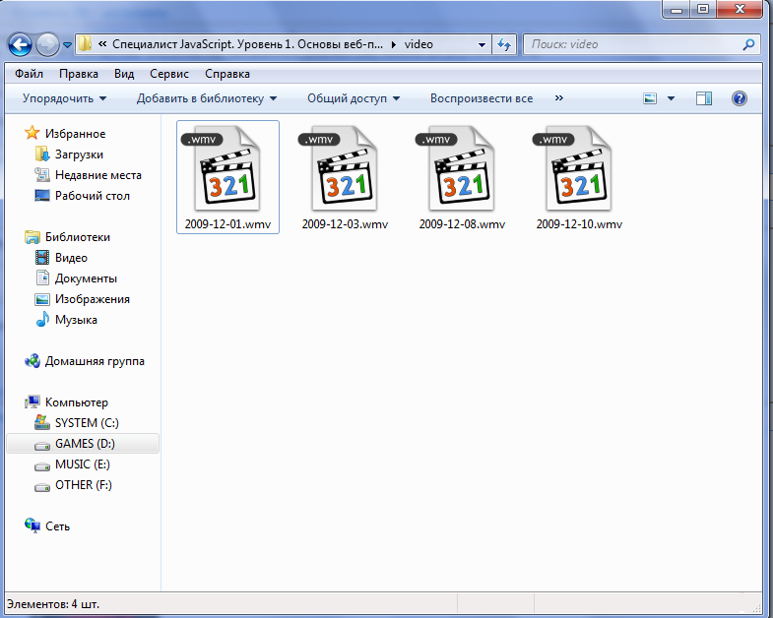Viewport: 773px width, 618px height.
Task: Click the Специалист JavaScript path segment
Action: [x=247, y=44]
